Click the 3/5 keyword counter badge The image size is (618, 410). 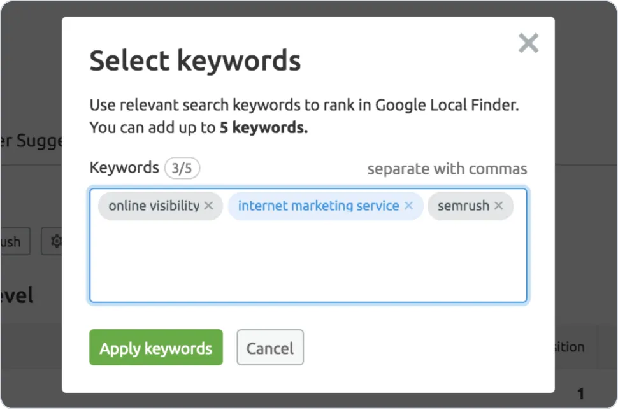(182, 168)
